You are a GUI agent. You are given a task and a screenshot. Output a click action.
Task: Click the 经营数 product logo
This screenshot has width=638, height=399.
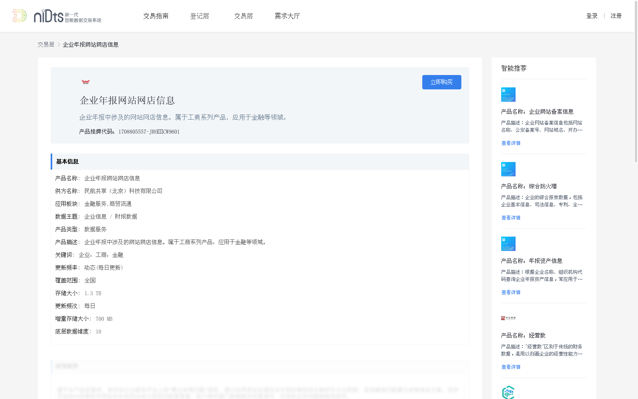point(508,318)
